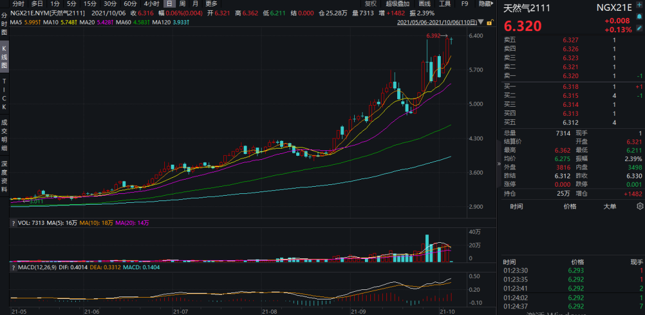Select the TICK side tab
Screen dimensions: 645x315
(4, 94)
